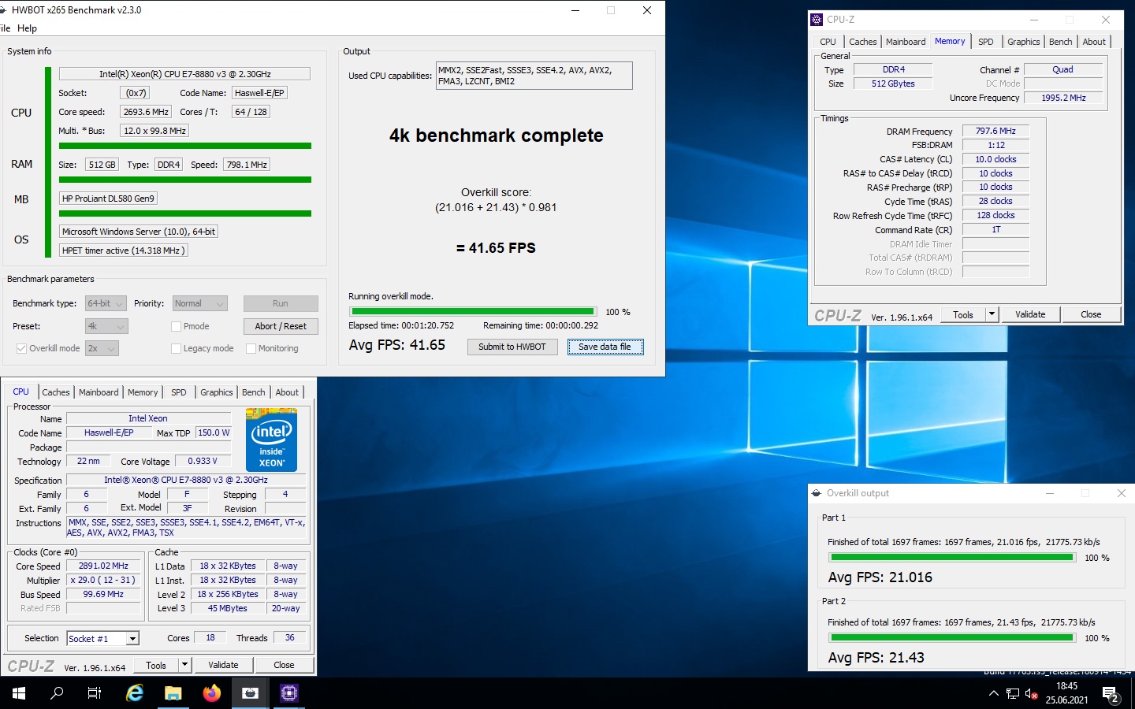Open Task View on taskbar
1135x709 pixels.
(x=95, y=693)
